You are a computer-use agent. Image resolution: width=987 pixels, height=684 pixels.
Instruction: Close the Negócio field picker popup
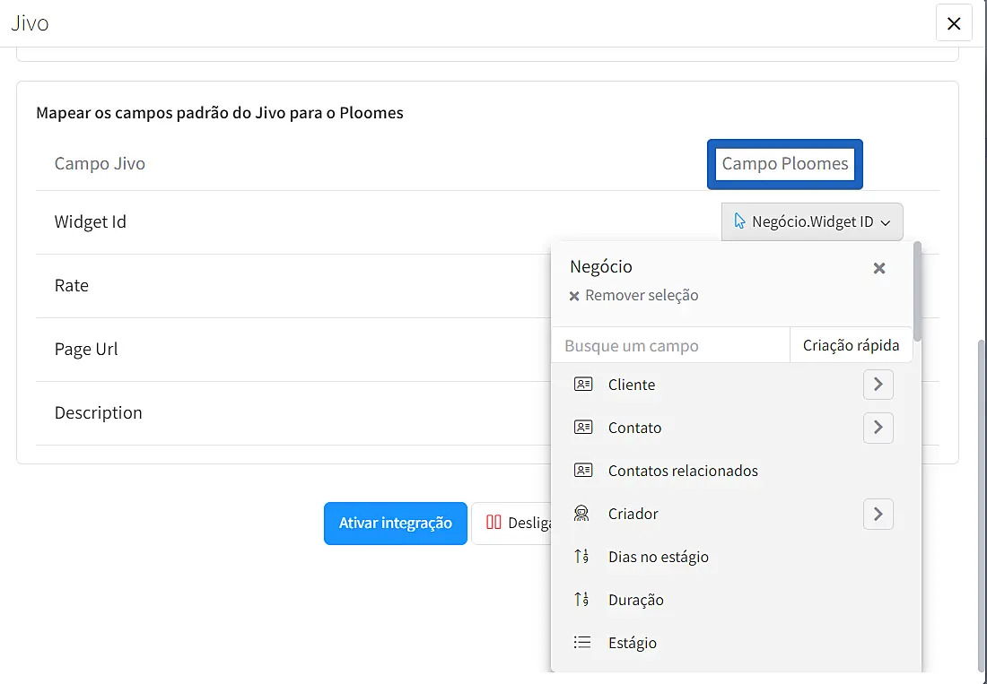879,268
